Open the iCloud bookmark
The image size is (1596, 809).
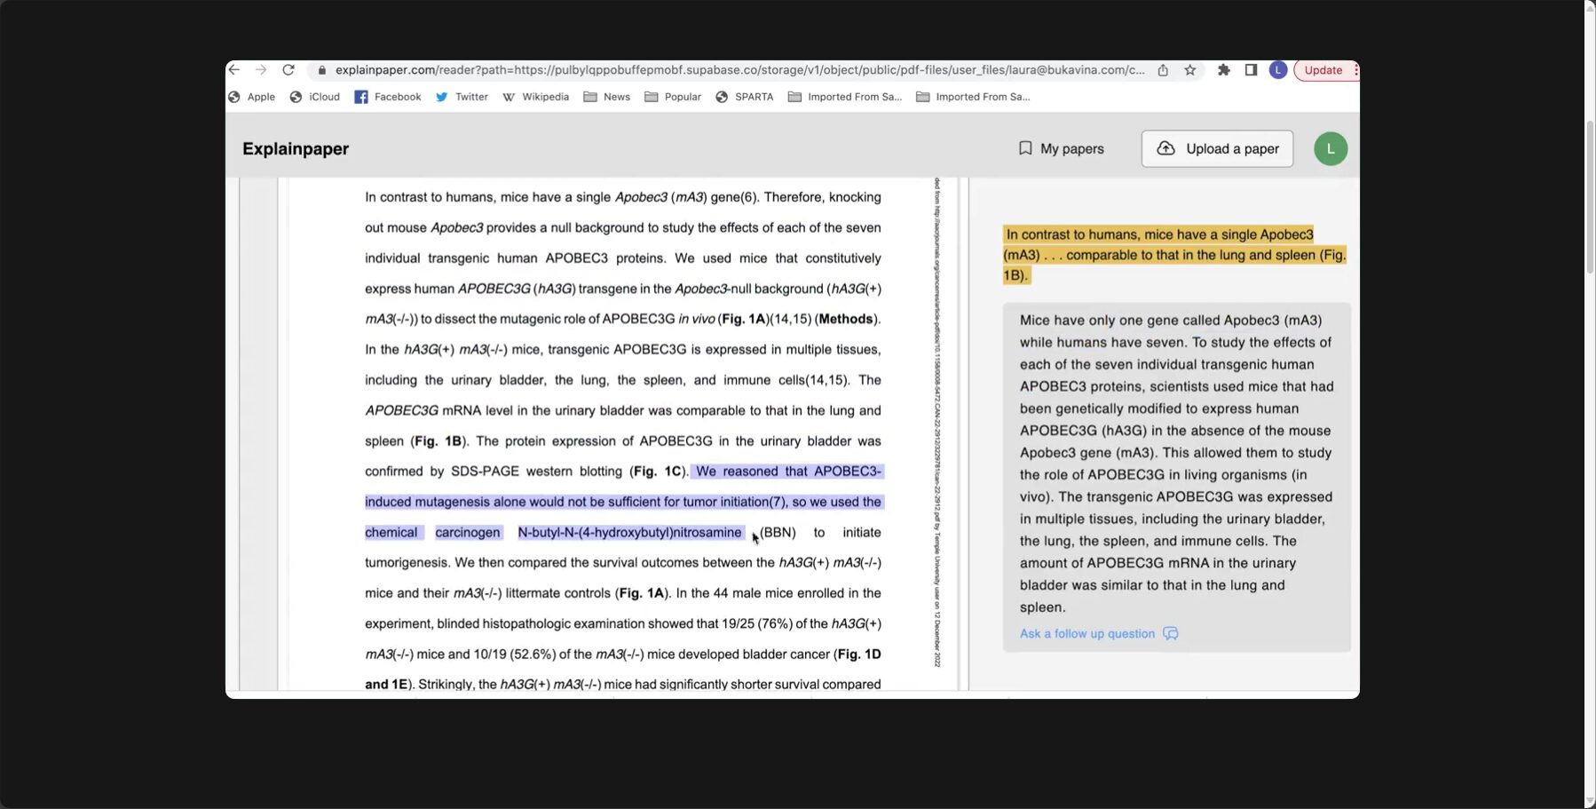tap(315, 97)
